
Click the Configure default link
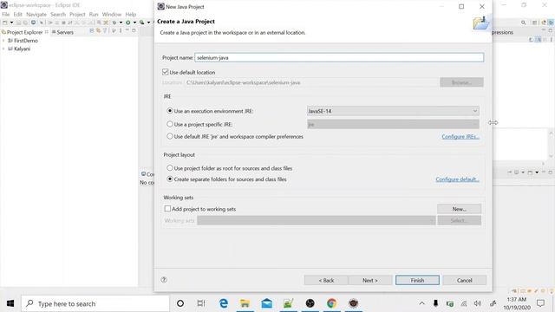coord(457,179)
